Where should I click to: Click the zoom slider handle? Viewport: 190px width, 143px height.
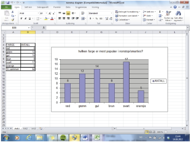[x=176, y=132]
